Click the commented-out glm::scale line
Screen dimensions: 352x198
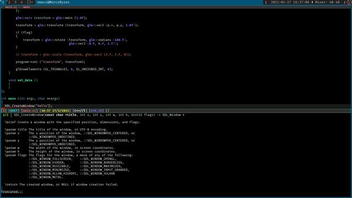click(x=73, y=54)
